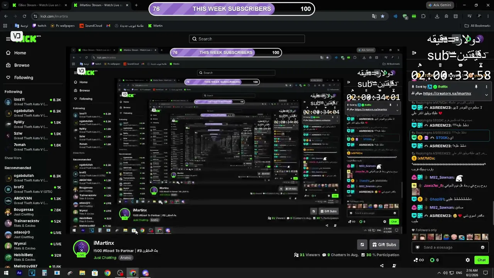Click the Search field on Kick
Viewport: 494px width, 278px height.
247,39
